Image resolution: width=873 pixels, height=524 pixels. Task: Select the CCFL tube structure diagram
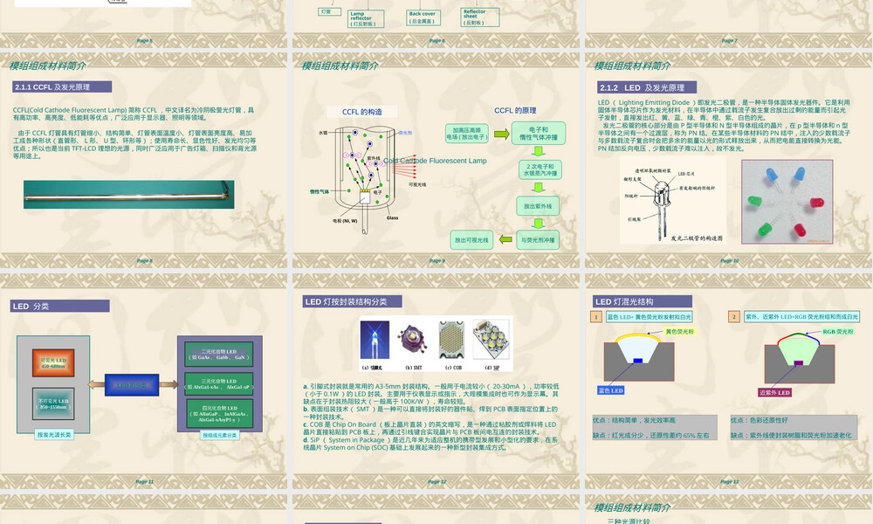pyautogui.click(x=365, y=181)
